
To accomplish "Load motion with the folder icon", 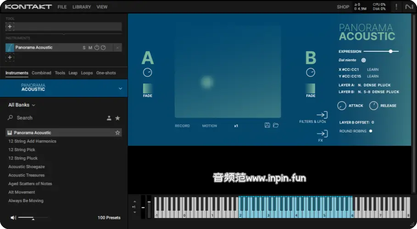I will point(276,125).
